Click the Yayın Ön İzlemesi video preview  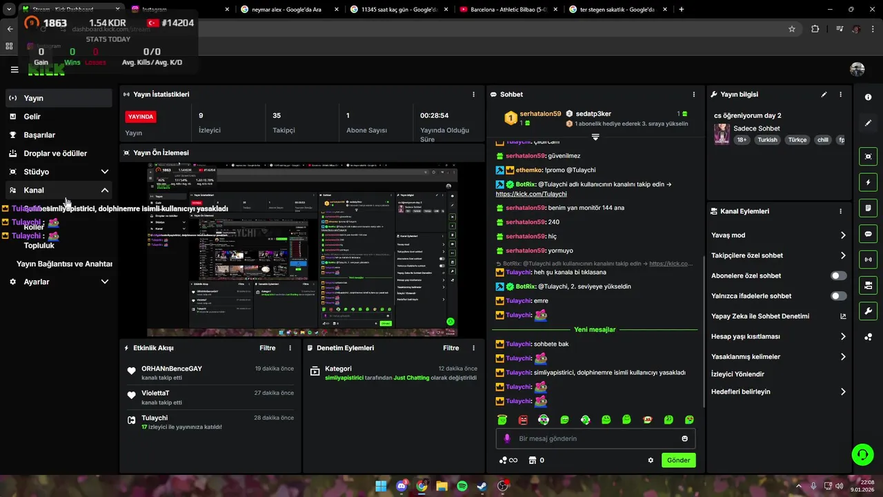click(302, 250)
